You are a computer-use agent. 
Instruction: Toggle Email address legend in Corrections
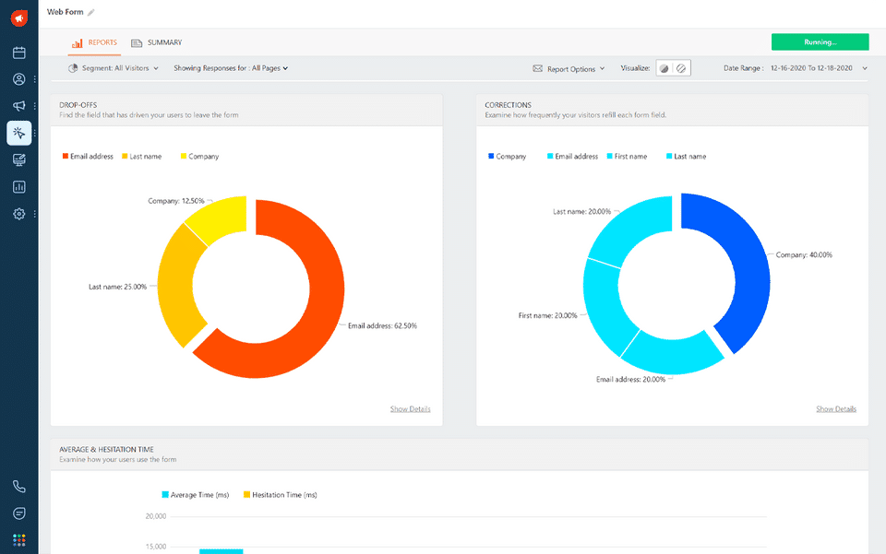click(x=572, y=157)
